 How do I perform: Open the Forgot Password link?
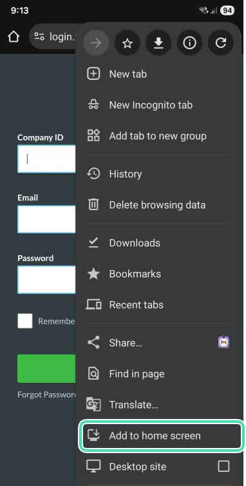(46, 394)
